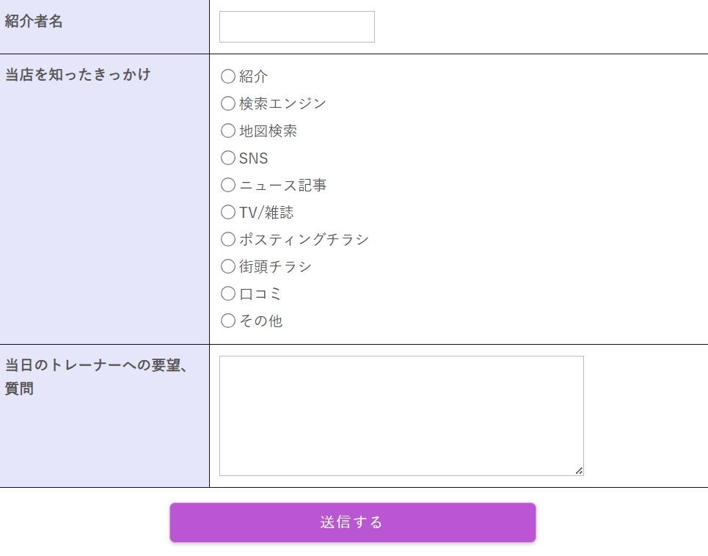Viewport: 708px width, 556px height.
Task: Select the 紹介 radio button
Action: click(x=228, y=76)
